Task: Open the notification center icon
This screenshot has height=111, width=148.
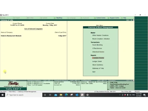Action: pyautogui.click(x=144, y=95)
